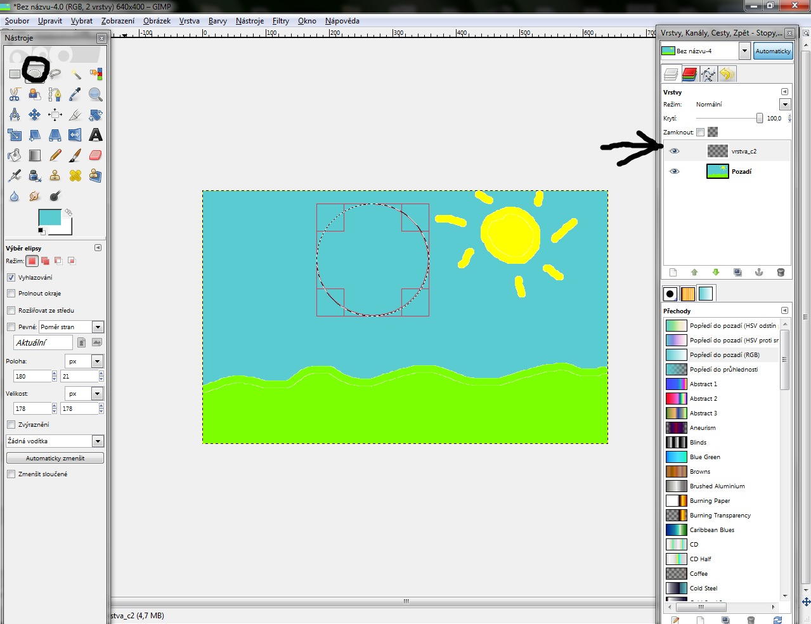Anchor the floating layer with anchor icon
Image resolution: width=811 pixels, height=624 pixels.
tap(759, 272)
